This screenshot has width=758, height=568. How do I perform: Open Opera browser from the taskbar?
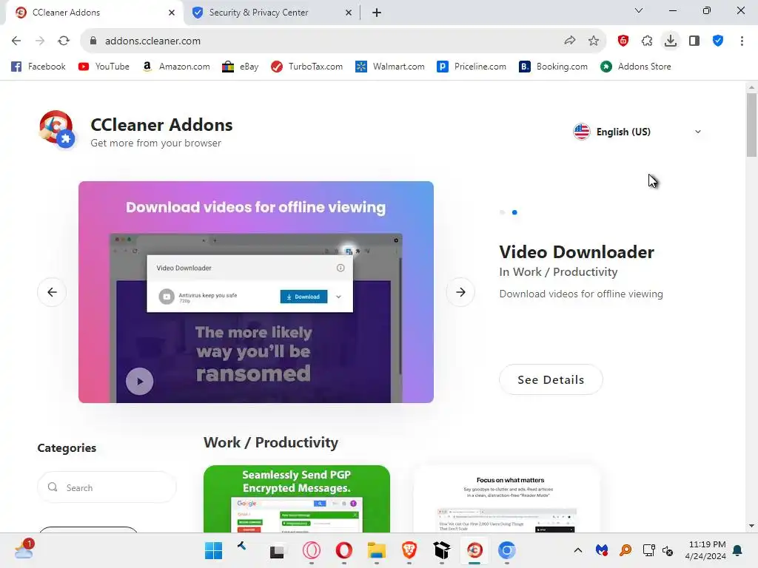[343, 550]
